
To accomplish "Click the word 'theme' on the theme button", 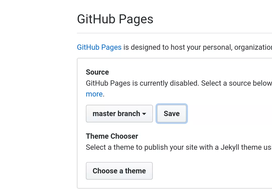I will tap(135, 171).
